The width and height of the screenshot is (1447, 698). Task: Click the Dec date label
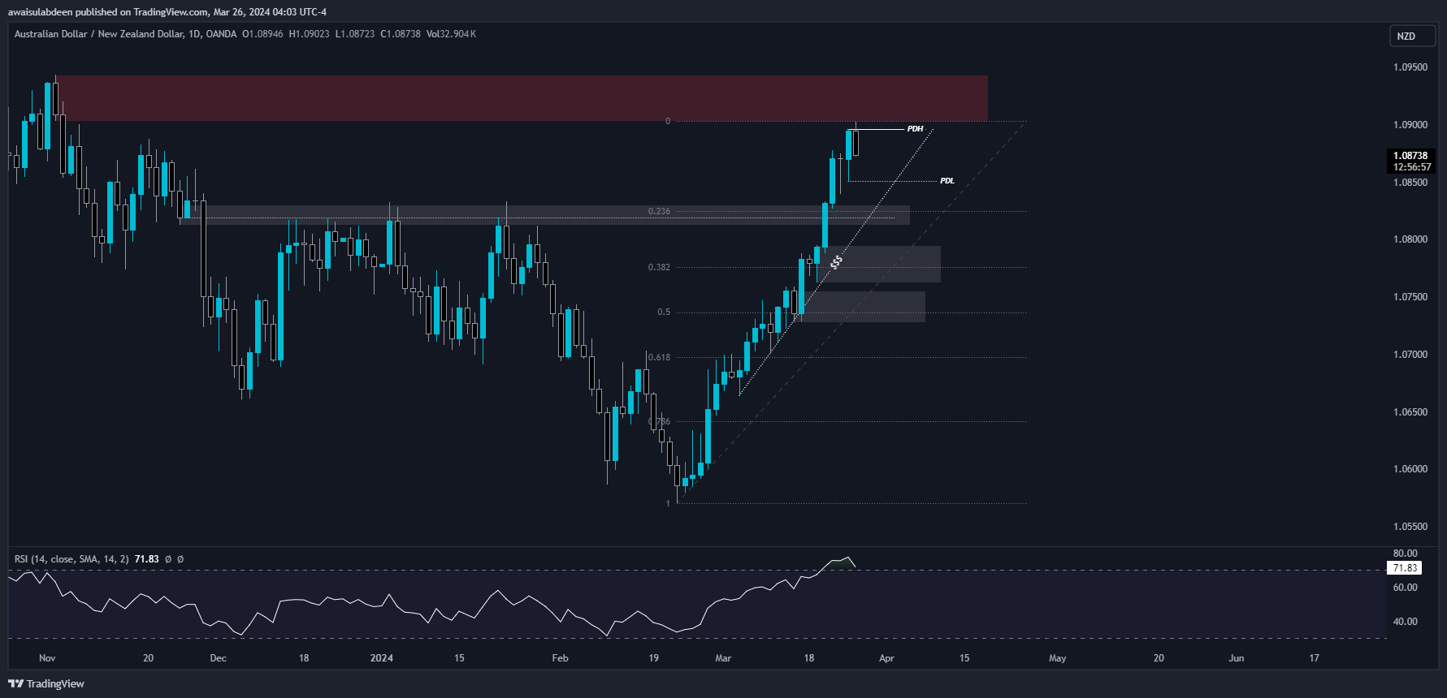(x=218, y=658)
